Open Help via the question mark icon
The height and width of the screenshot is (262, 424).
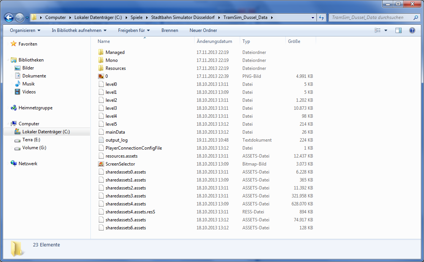(412, 30)
